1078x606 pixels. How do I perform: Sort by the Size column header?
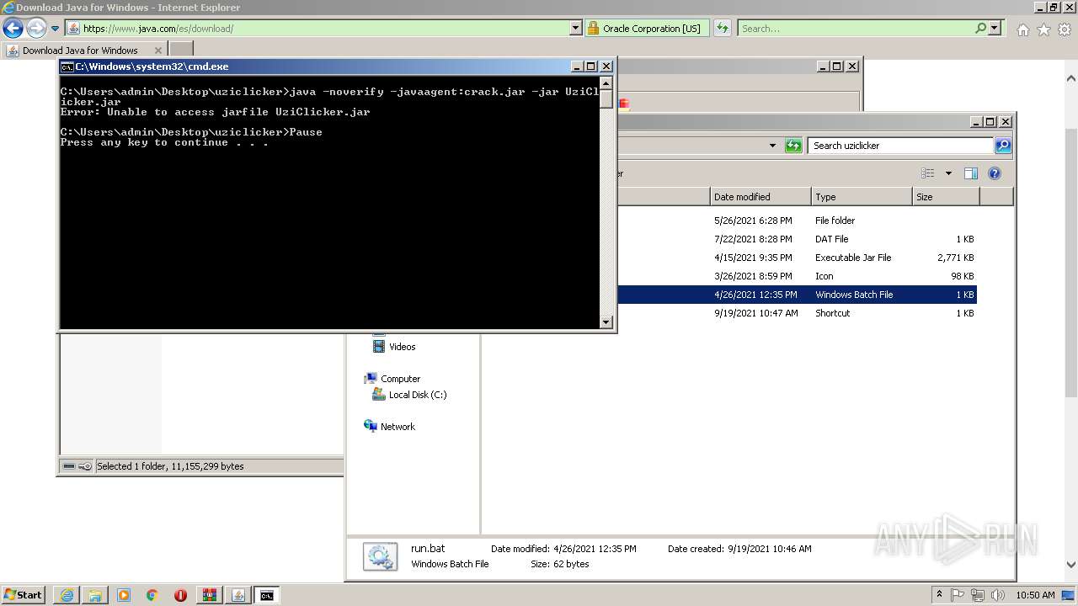(x=946, y=197)
